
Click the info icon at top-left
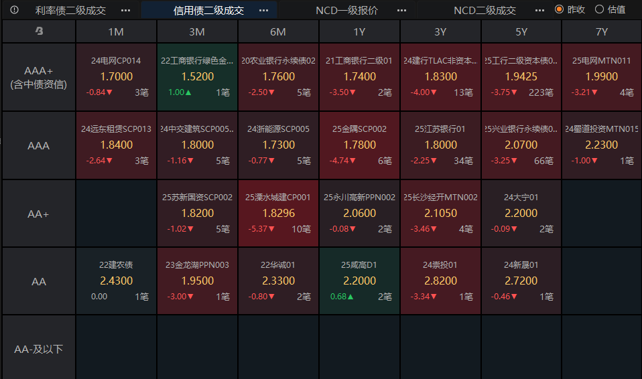pyautogui.click(x=14, y=10)
